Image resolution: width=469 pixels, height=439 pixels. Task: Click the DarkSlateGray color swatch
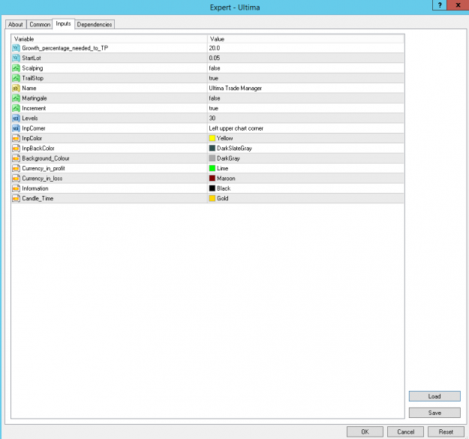tap(212, 148)
